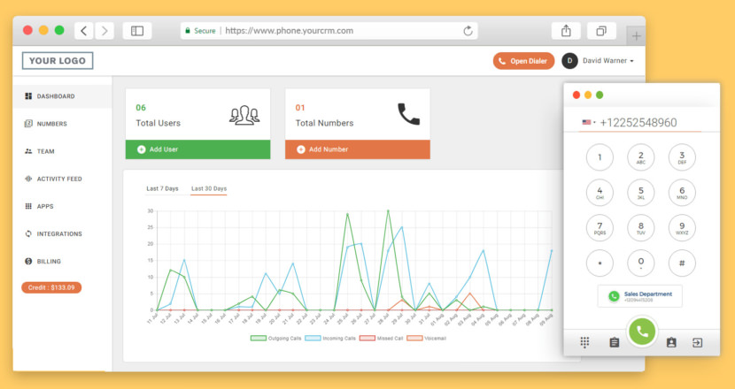Screen dimensions: 735x389
Task: Select the Sales Department caller number
Action: (640, 296)
